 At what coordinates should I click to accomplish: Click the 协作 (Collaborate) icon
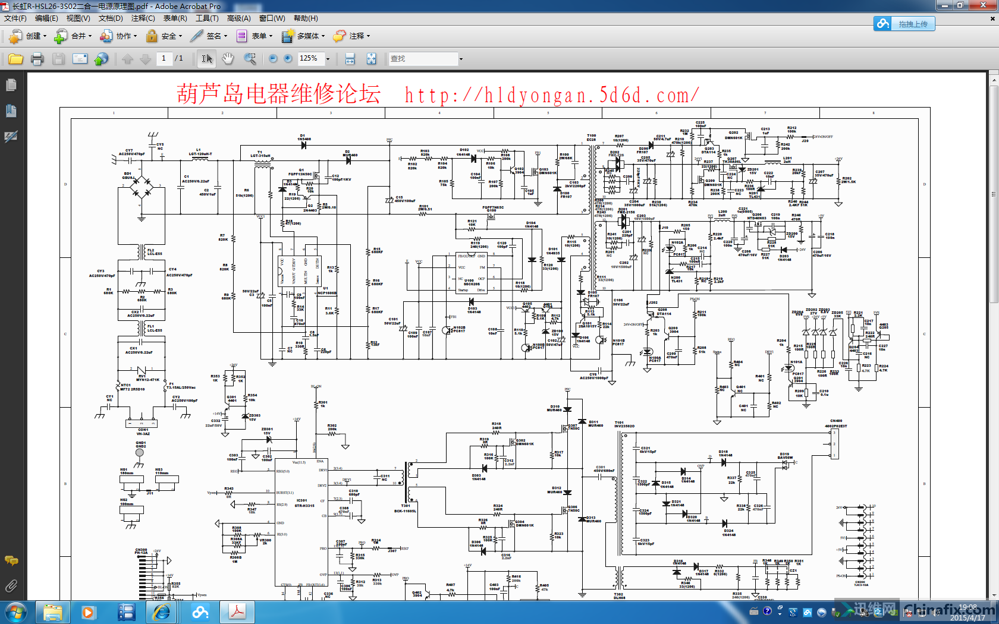(106, 36)
